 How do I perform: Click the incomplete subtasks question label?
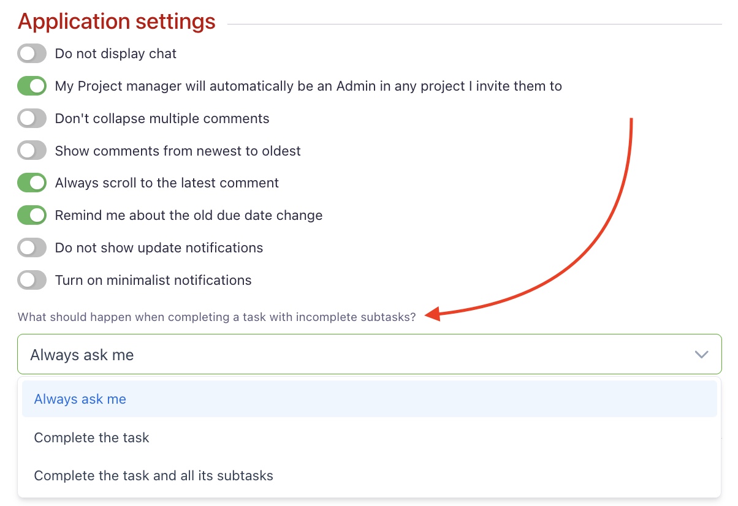pyautogui.click(x=217, y=317)
